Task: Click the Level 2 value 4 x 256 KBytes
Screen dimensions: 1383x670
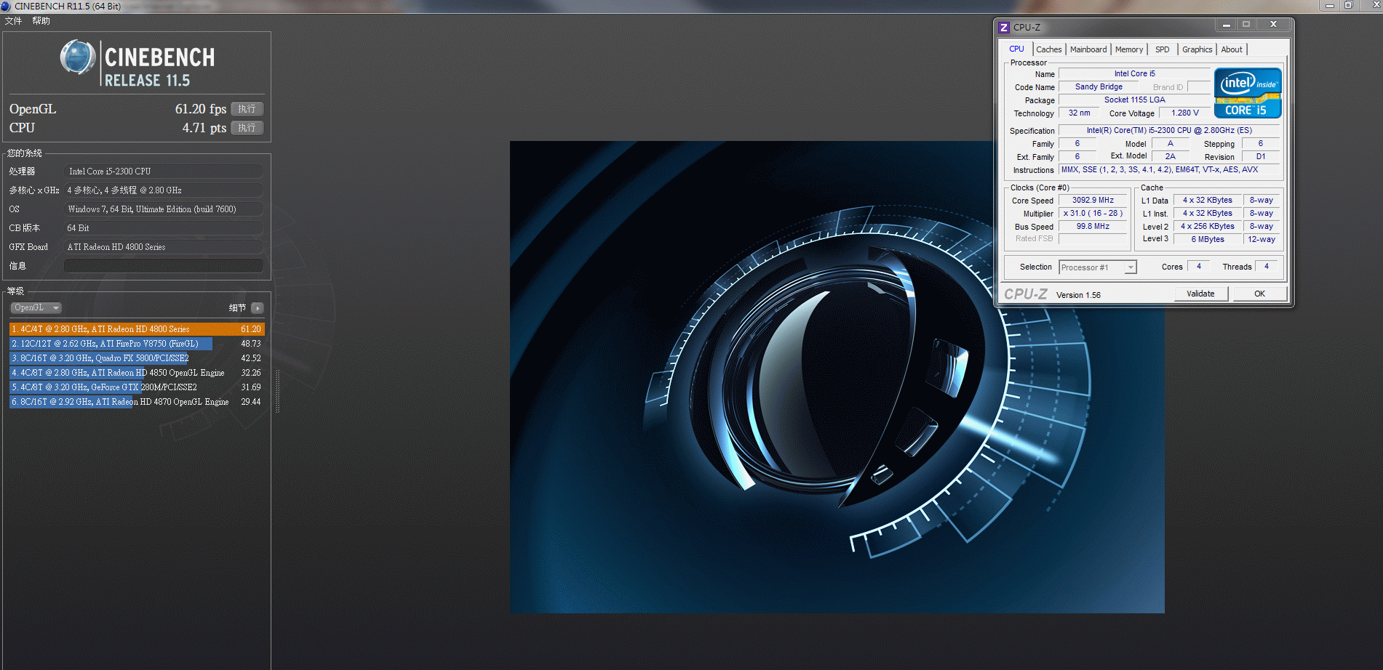Action: point(1208,226)
